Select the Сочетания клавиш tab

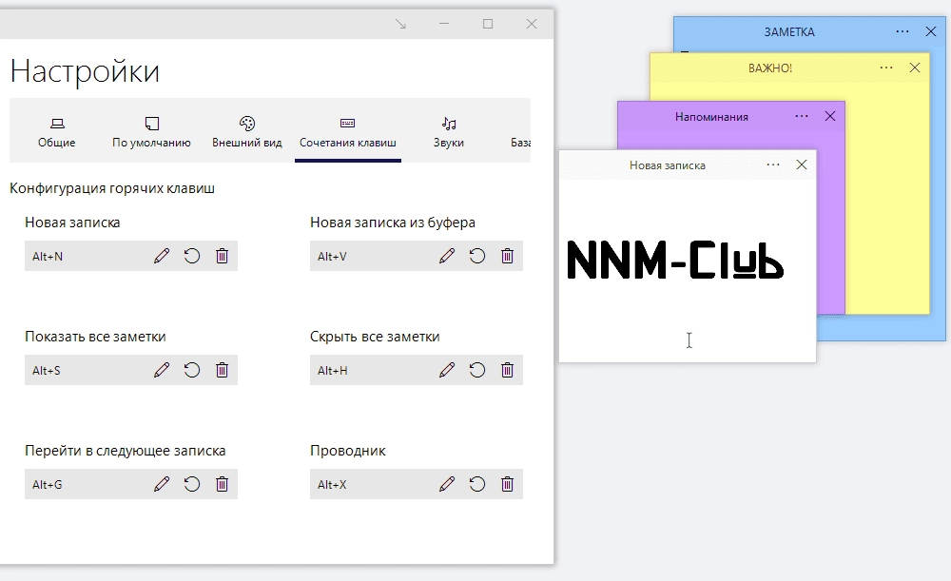point(347,132)
